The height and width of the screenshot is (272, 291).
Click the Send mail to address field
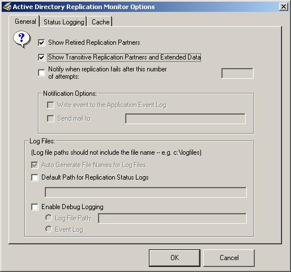coord(185,118)
